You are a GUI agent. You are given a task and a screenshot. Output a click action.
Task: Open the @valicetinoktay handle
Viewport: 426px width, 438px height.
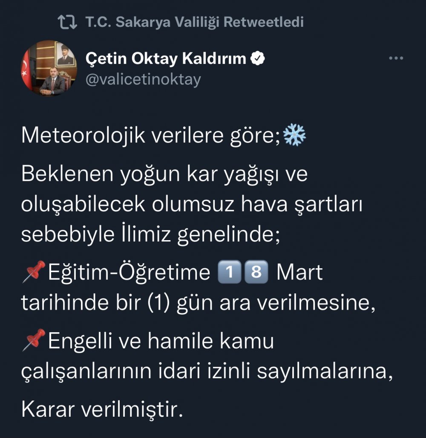coord(143,79)
